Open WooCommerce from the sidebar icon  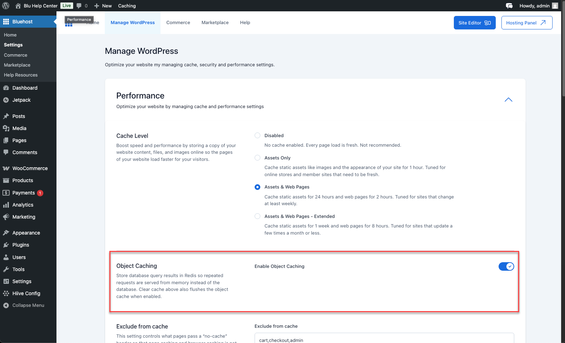pyautogui.click(x=6, y=168)
